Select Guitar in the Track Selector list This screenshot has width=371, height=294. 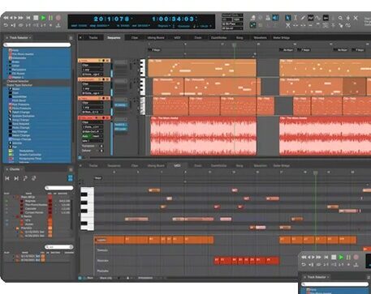[15, 66]
